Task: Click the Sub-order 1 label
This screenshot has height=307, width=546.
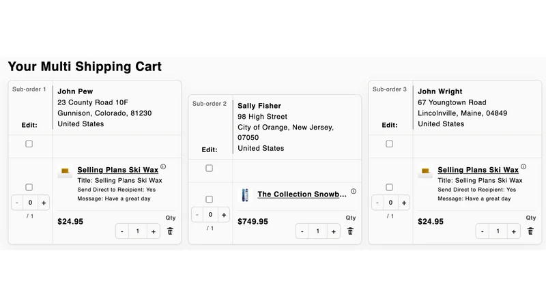Action: coord(29,89)
